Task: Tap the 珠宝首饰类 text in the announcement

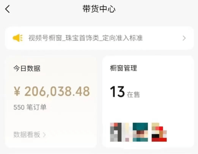Action: 82,38
